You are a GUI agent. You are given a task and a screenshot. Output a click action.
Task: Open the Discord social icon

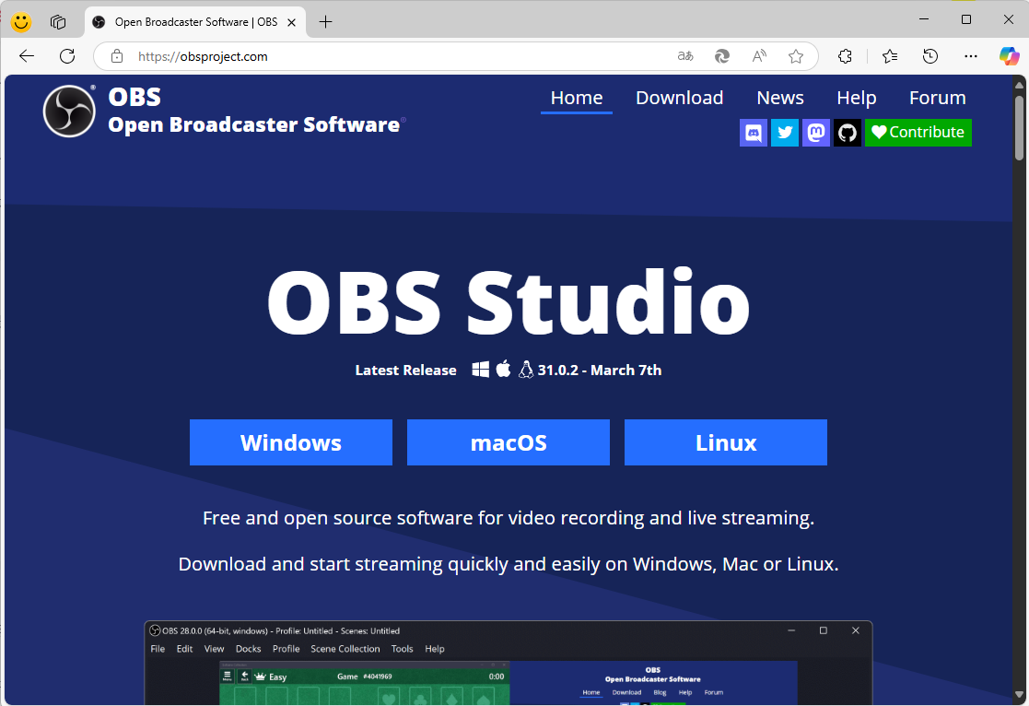click(x=754, y=133)
